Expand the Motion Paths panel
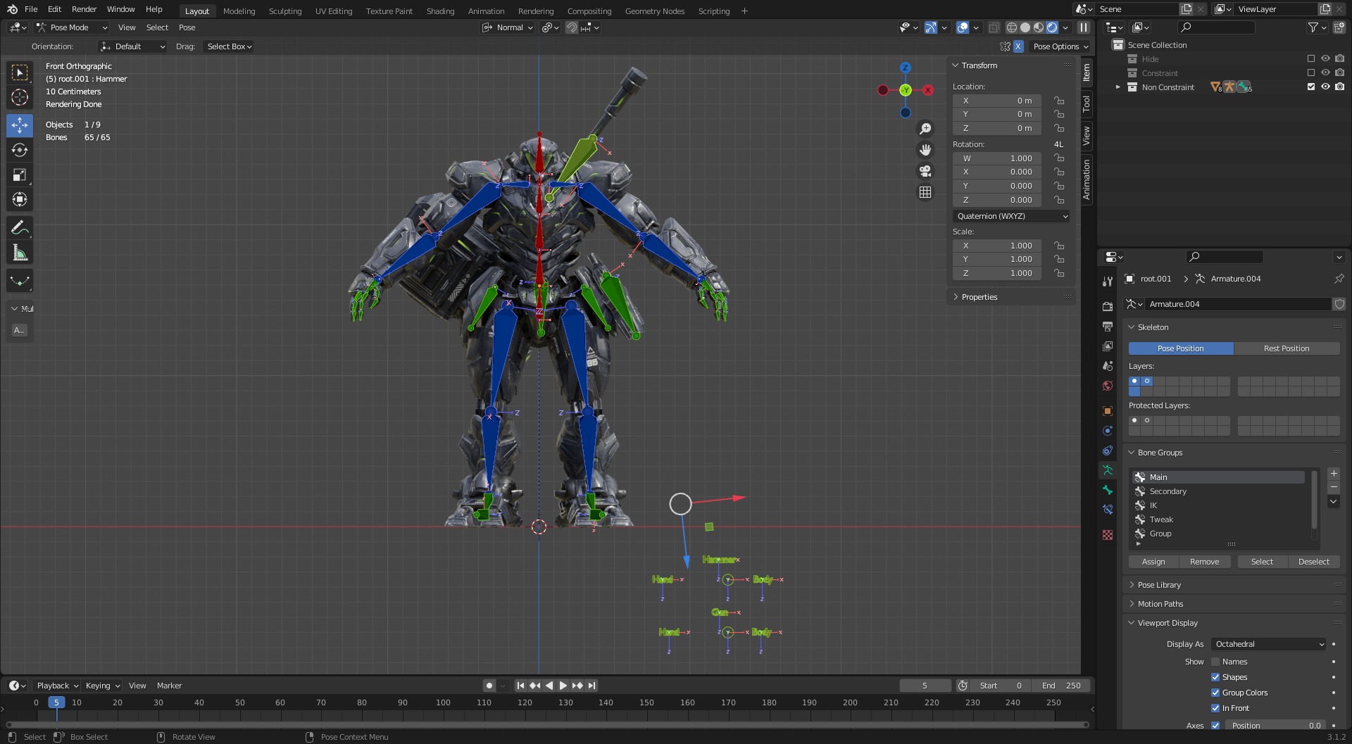The image size is (1352, 744). pos(1160,604)
